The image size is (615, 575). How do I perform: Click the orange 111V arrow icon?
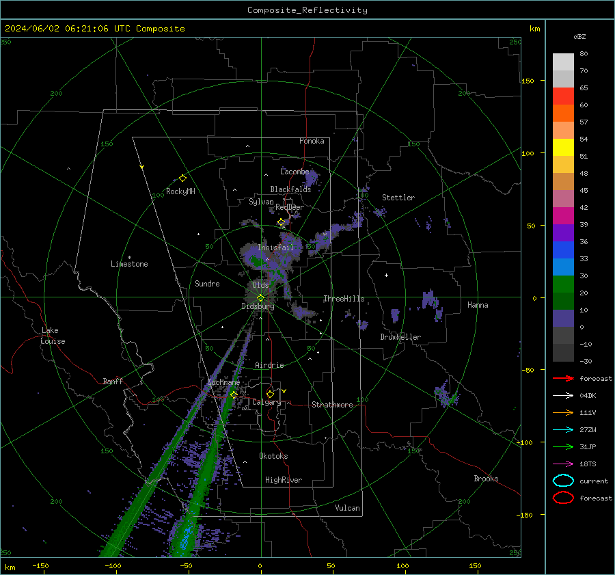point(563,412)
